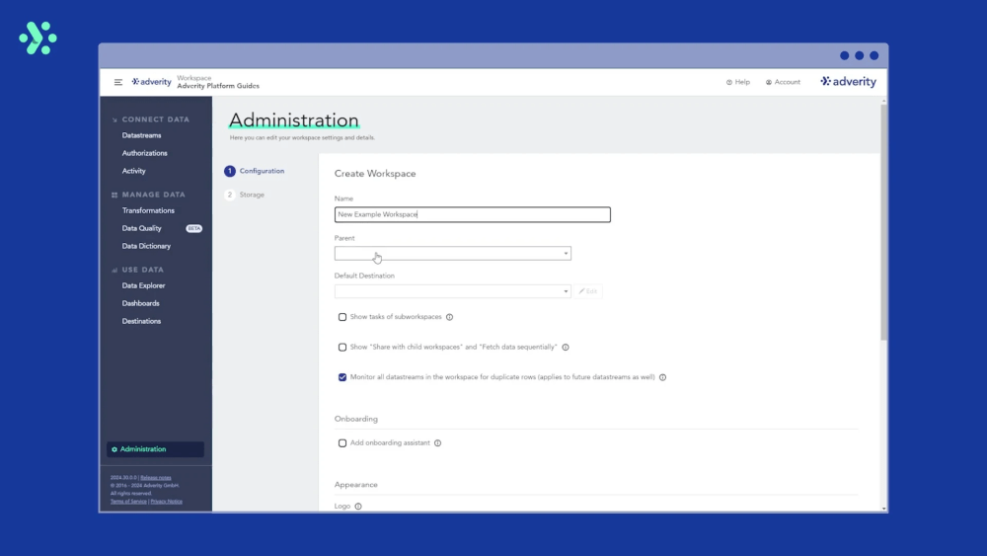Click the Use Data section icon

(x=114, y=271)
